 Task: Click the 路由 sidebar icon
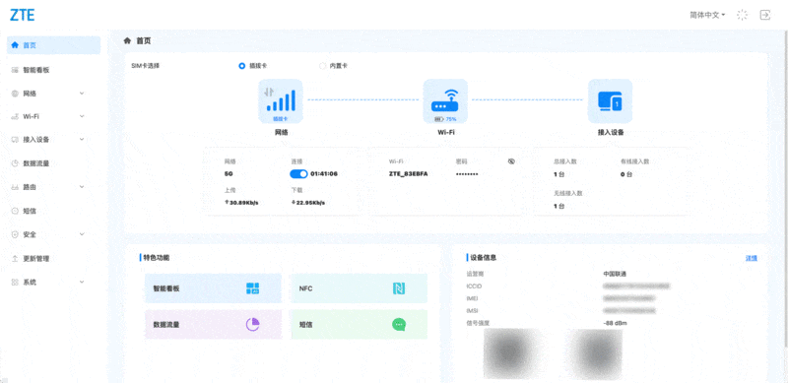(x=15, y=187)
